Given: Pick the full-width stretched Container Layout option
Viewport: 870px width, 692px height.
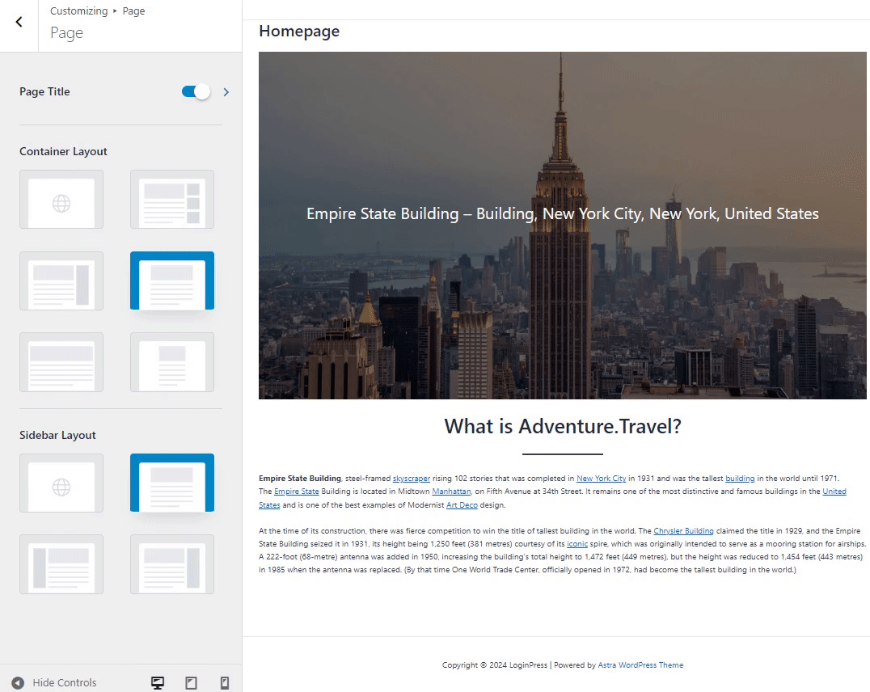Looking at the screenshot, I should pos(61,362).
